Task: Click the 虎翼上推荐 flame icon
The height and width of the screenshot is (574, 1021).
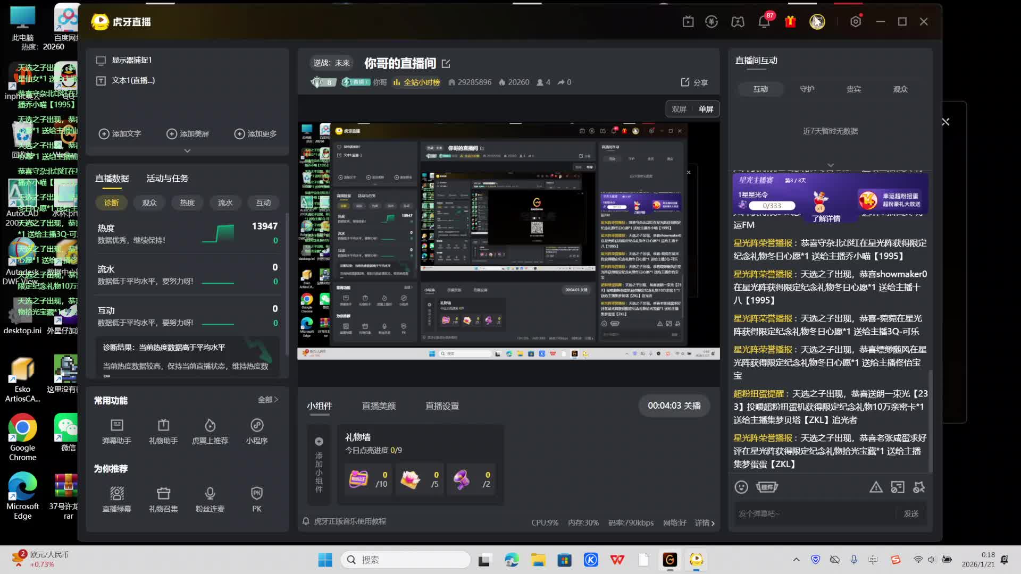Action: [x=210, y=426]
